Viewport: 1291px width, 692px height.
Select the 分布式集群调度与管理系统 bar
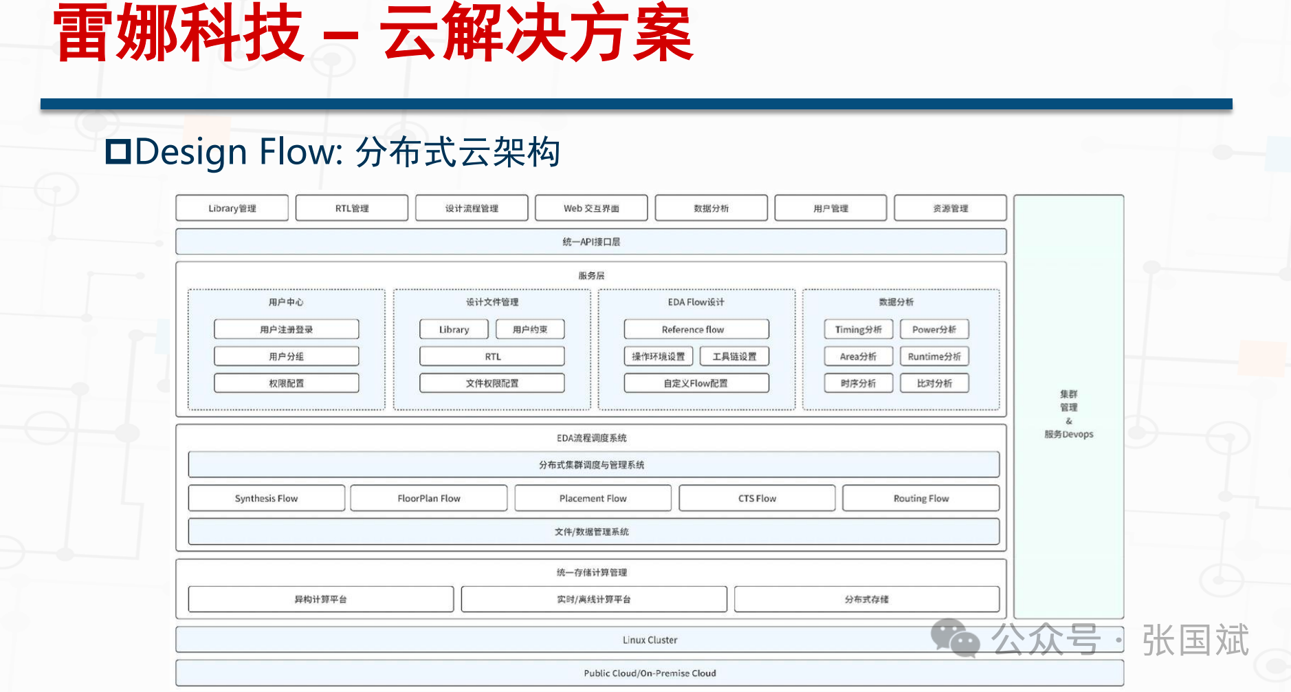point(594,464)
